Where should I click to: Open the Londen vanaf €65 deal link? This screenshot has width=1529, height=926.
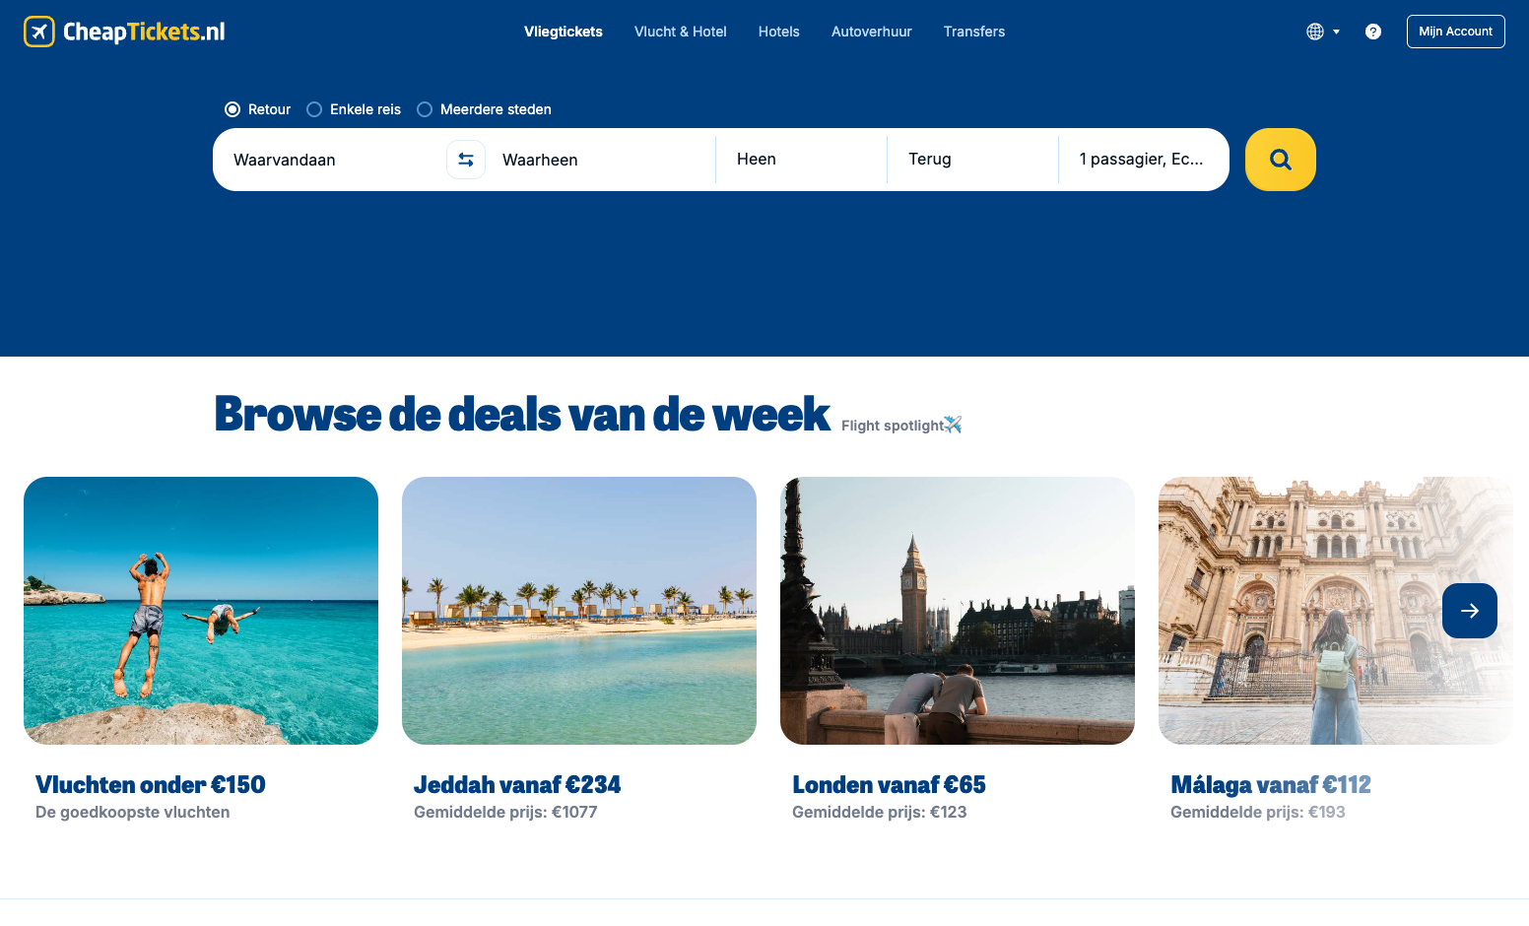point(889,785)
